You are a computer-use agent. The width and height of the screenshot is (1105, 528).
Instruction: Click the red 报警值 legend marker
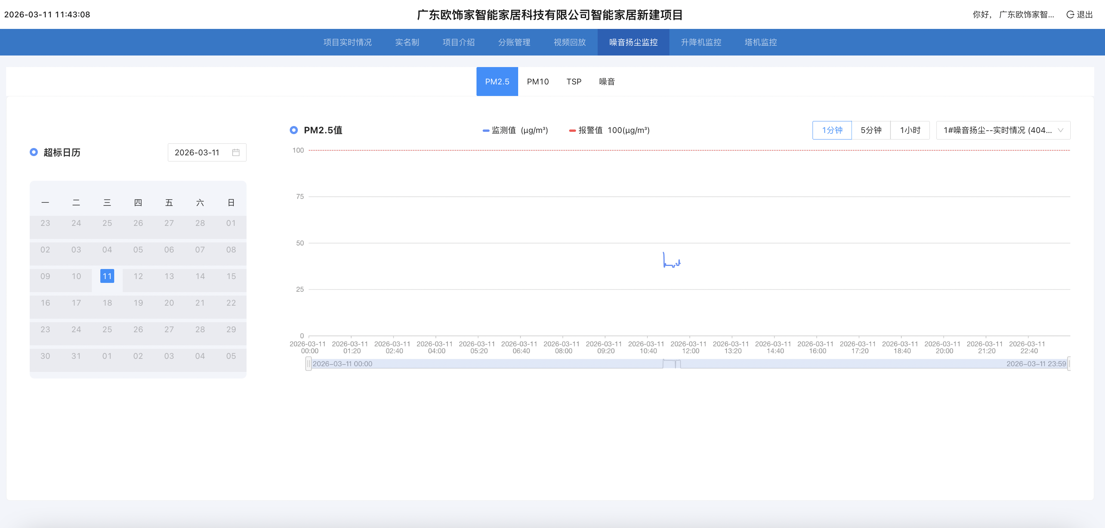click(572, 131)
